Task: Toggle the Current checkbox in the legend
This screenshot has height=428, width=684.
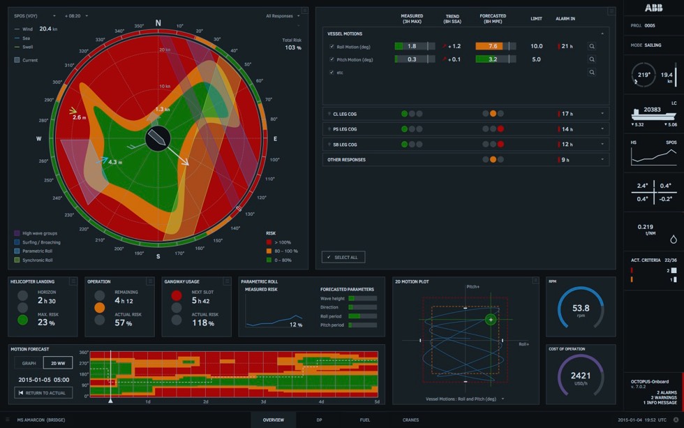Action: click(x=17, y=60)
